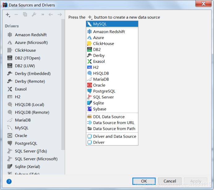Choose Driver and Data Source entry
Viewport: 214px width, 190px height.
click(x=112, y=136)
